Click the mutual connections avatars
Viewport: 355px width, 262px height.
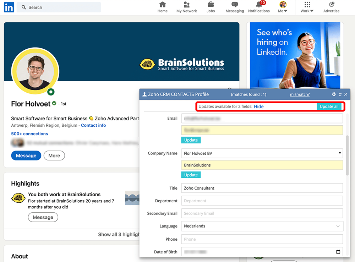point(18,143)
